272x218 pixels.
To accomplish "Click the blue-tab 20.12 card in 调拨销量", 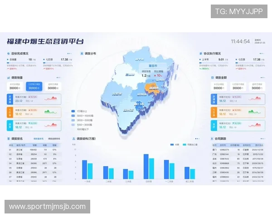I will click(x=34, y=99).
